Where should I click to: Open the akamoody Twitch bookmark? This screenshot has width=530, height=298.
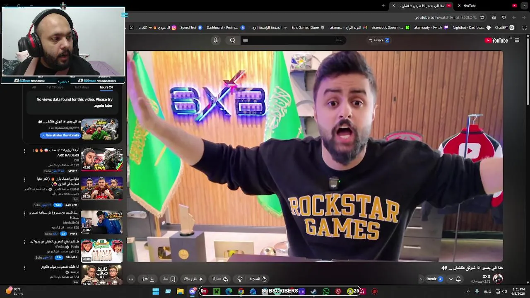(x=431, y=28)
